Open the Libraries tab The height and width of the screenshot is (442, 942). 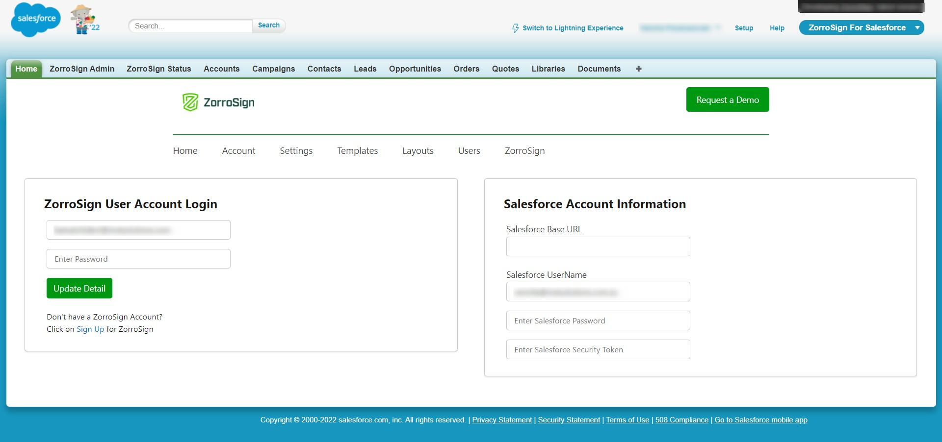(x=549, y=69)
